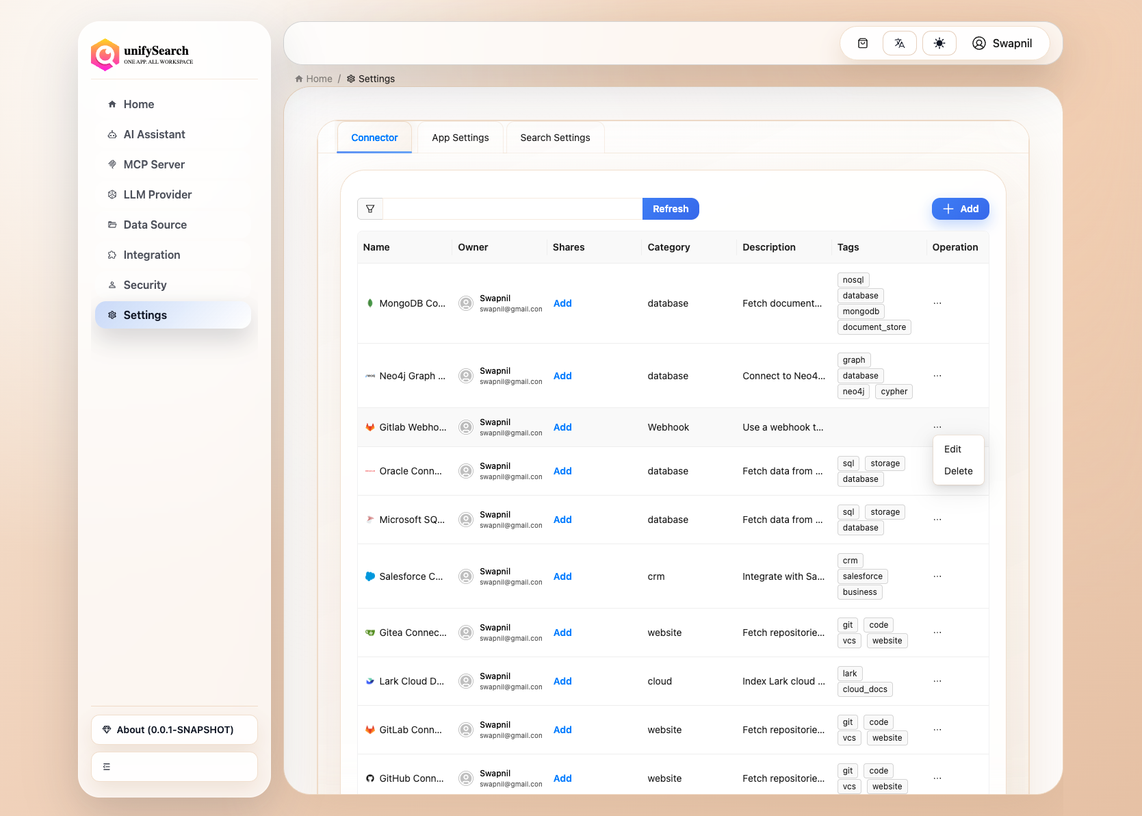Open the operation menu for Salesforce connector
Screen dimensions: 1142x816
tap(937, 576)
